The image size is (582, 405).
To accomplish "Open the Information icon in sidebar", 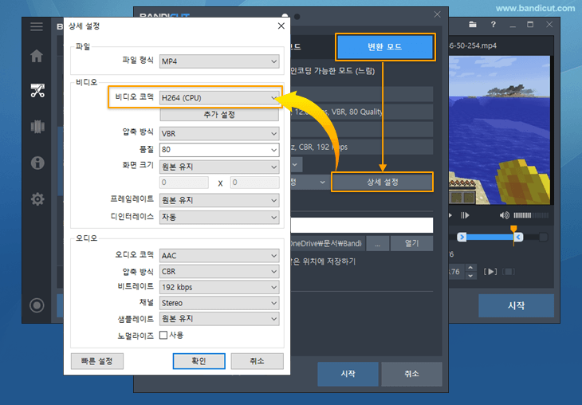I will (x=37, y=163).
